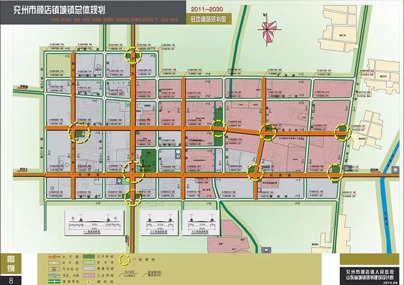Click the red cross hospital marker on map
404x285 pixels.
(123, 94)
